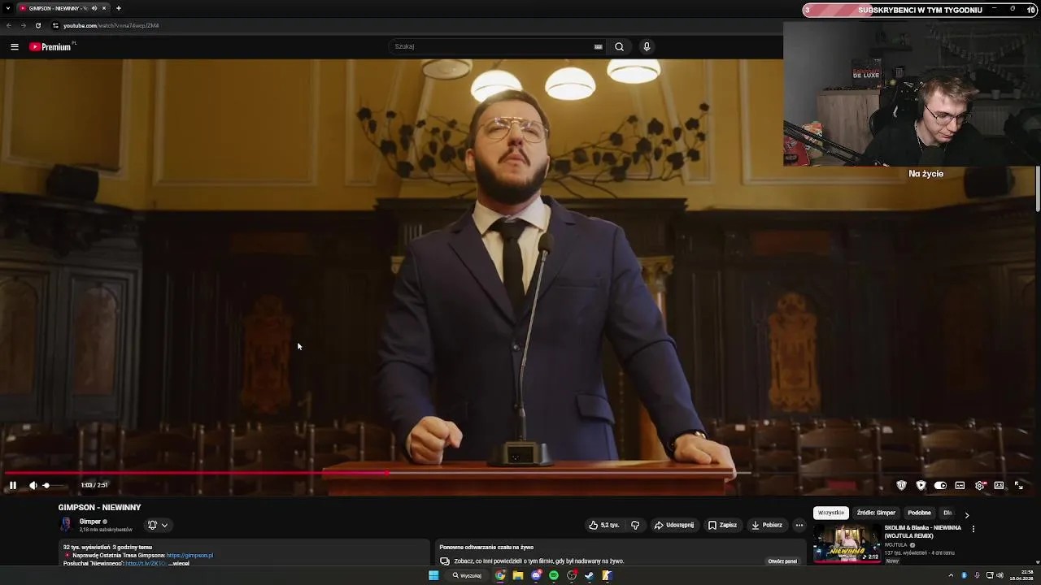Dislike the video
1041x585 pixels.
(635, 525)
